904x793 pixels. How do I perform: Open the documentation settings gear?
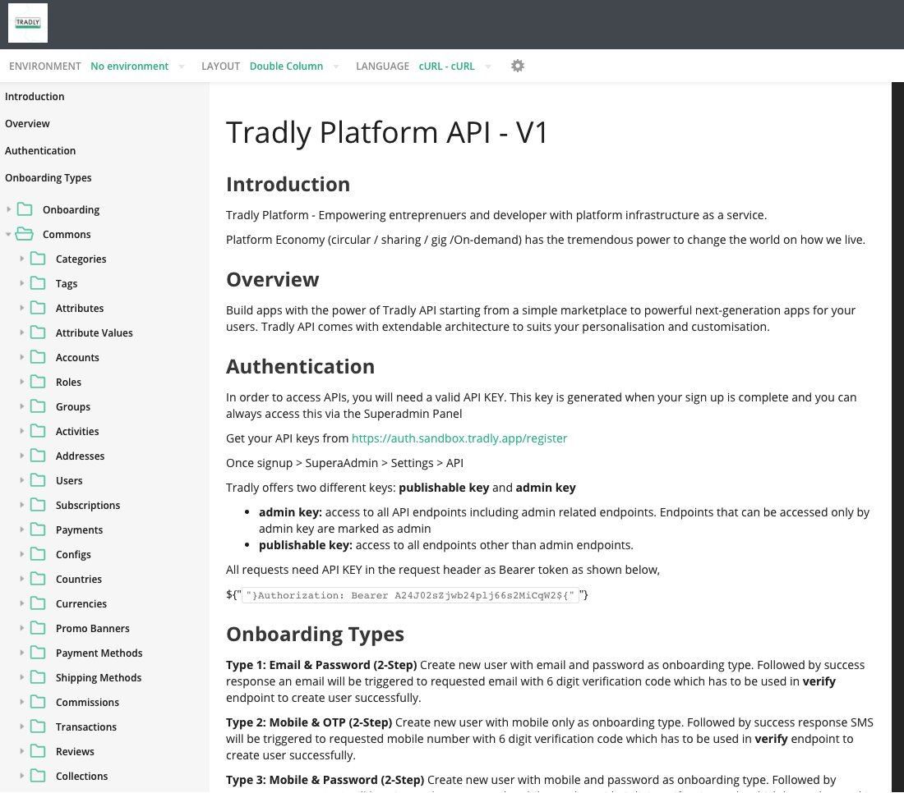coord(517,65)
